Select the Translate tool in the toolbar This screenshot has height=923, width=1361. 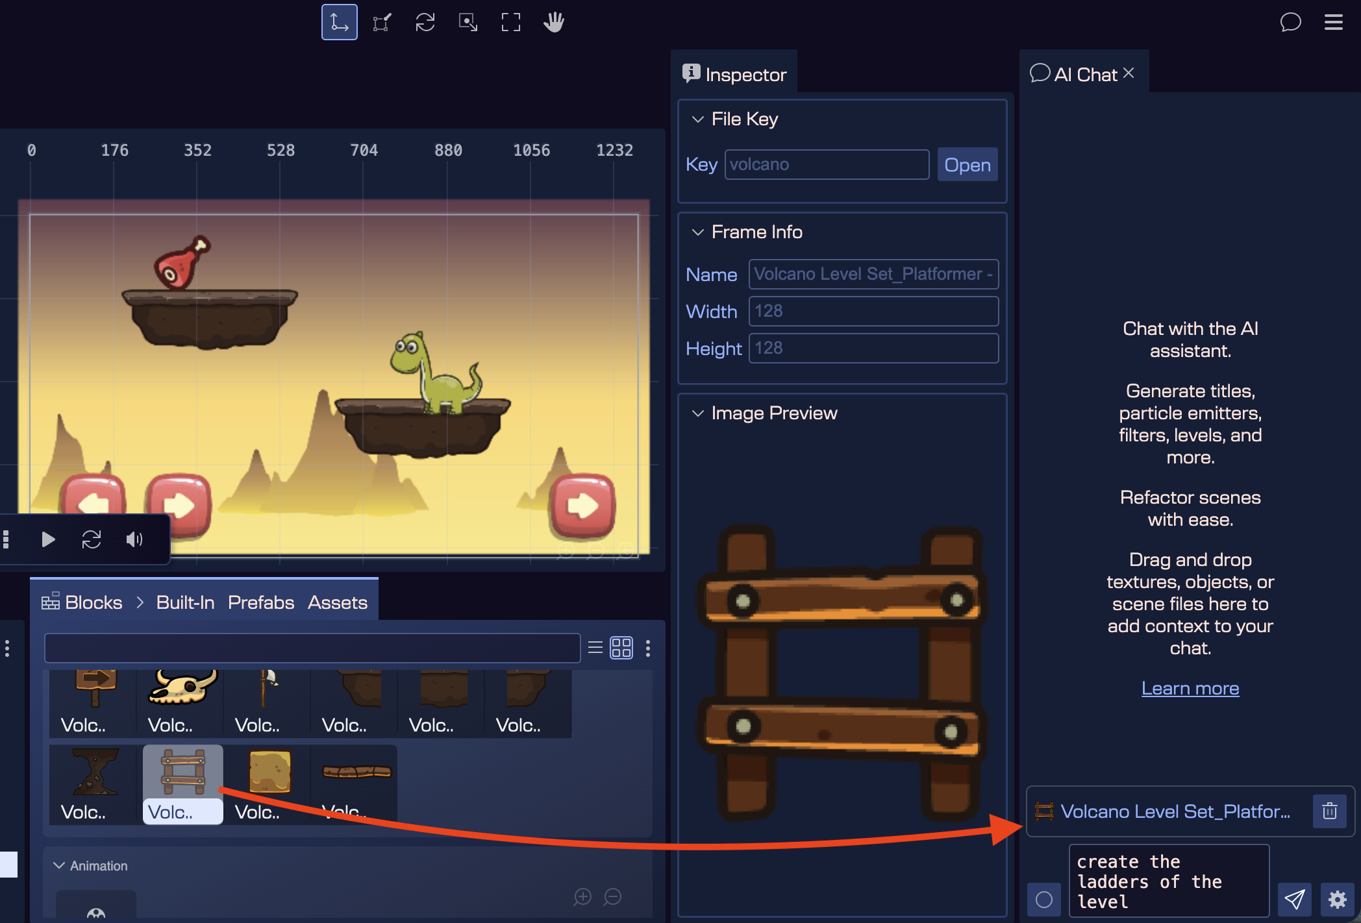[x=339, y=21]
